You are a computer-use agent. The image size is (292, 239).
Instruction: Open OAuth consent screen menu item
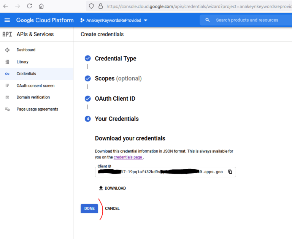[x=35, y=86]
